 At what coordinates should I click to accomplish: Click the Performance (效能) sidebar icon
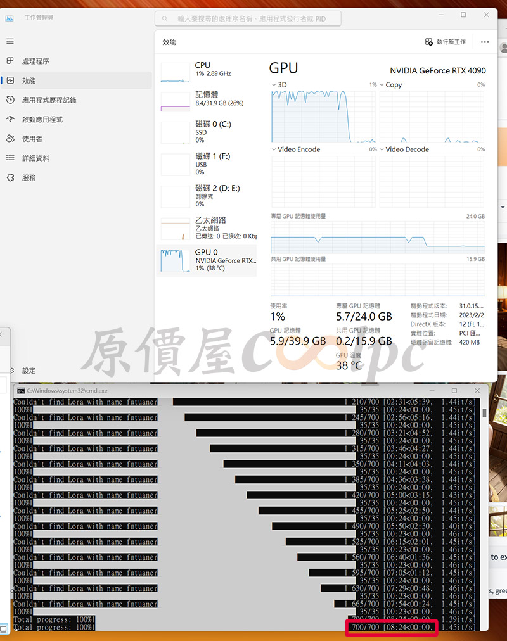click(11, 80)
